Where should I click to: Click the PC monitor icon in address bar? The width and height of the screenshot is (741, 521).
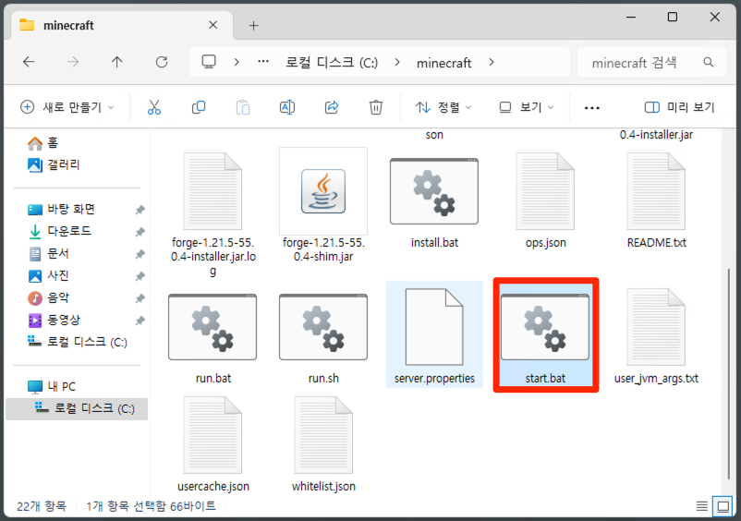209,62
